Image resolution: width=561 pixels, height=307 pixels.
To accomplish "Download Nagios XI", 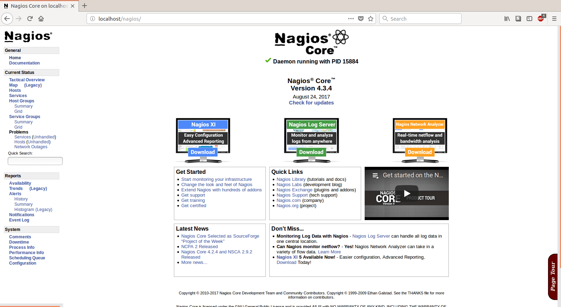I will [203, 152].
